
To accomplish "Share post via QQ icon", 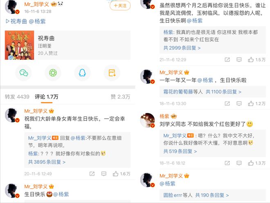I will [82, 73].
